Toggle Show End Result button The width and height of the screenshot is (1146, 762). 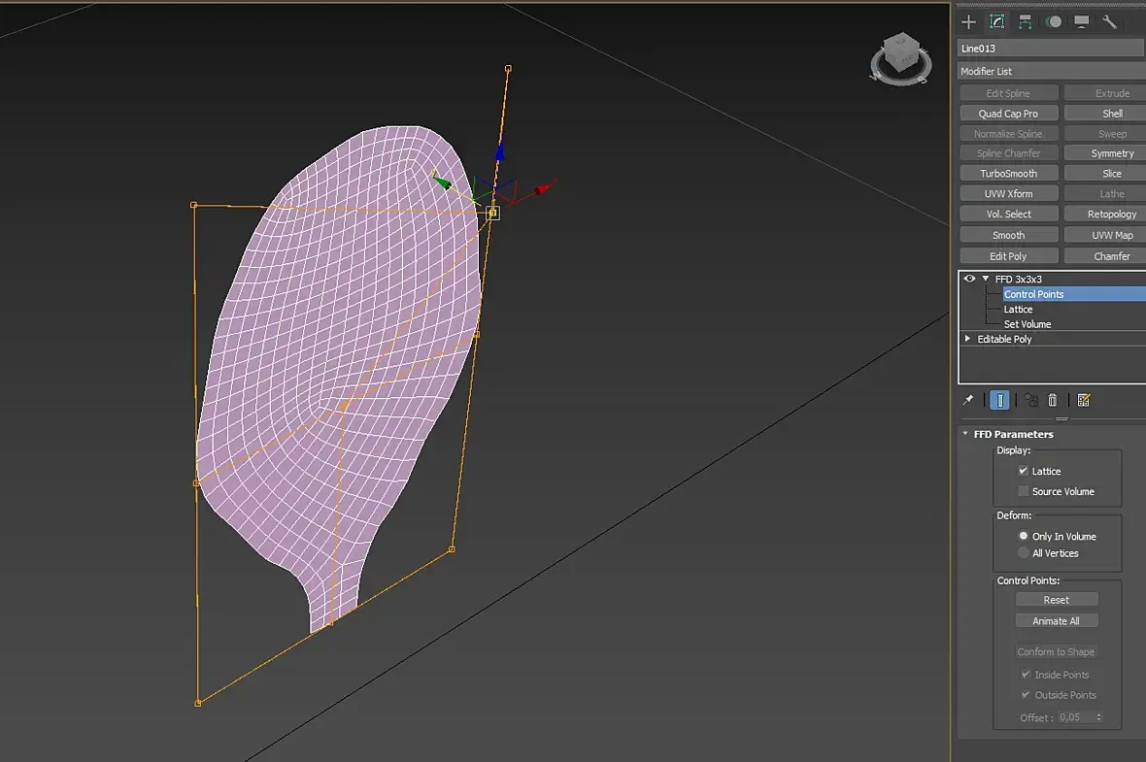click(x=999, y=400)
